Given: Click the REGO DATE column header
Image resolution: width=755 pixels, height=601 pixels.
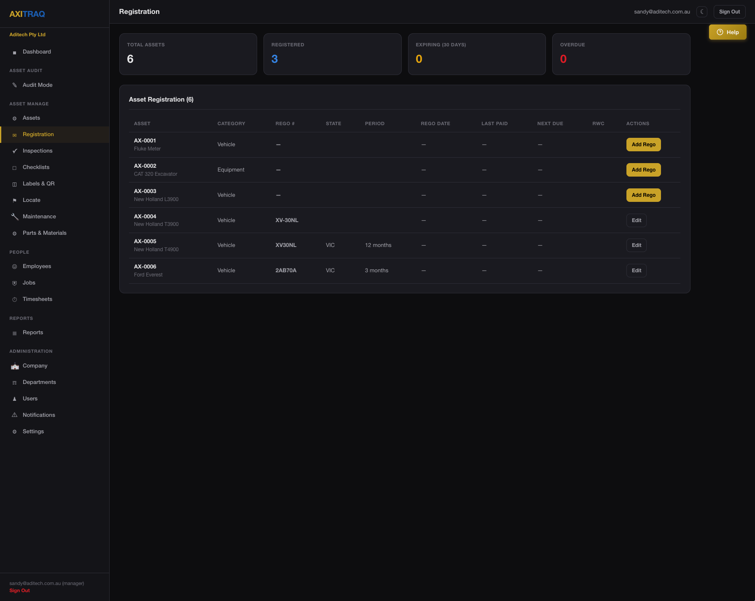Looking at the screenshot, I should 435,123.
